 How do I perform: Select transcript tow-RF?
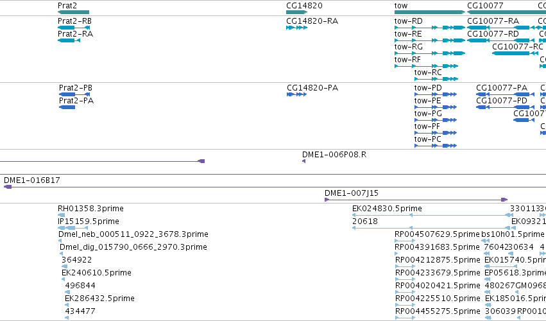point(407,60)
